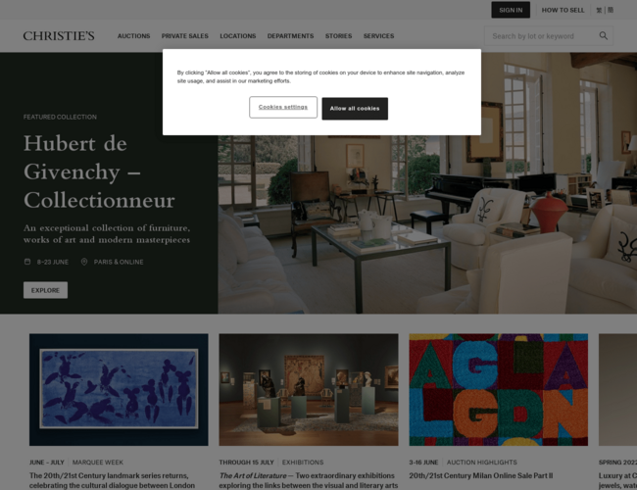This screenshot has width=637, height=490.
Task: Open the Auctions menu
Action: 133,35
